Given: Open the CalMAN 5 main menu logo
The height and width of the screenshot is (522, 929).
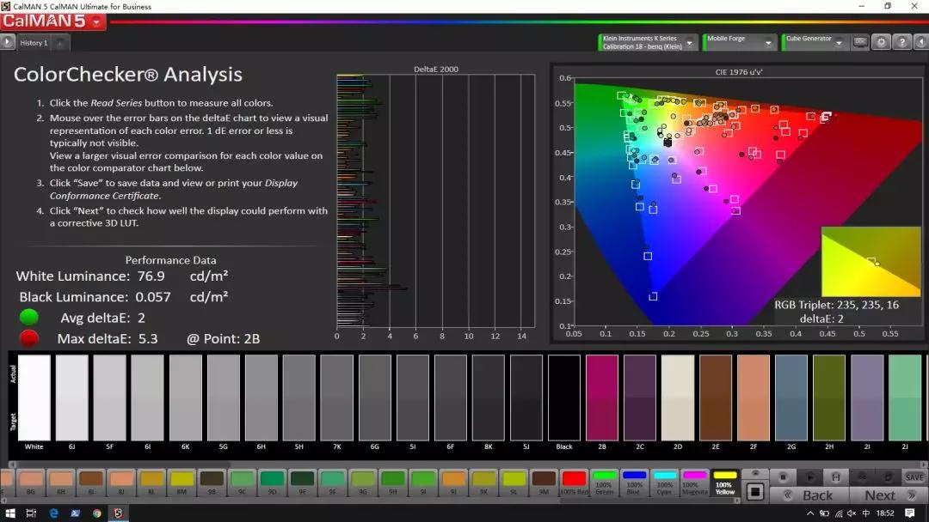Looking at the screenshot, I should [52, 21].
